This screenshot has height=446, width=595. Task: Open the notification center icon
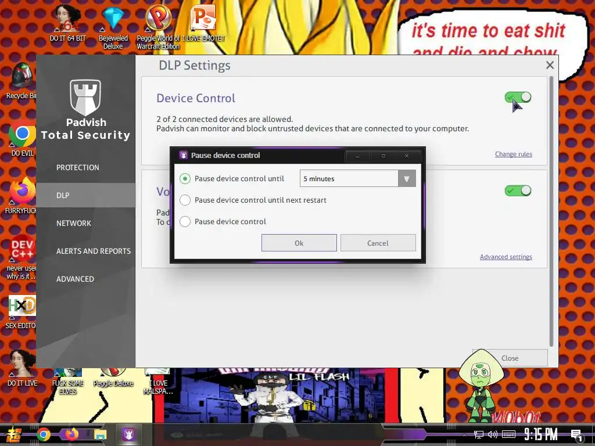(x=576, y=435)
